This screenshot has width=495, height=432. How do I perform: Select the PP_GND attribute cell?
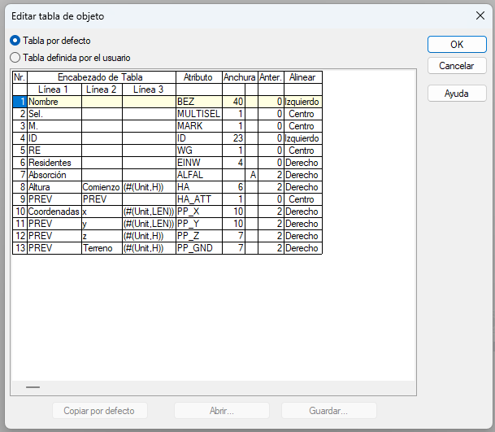198,248
